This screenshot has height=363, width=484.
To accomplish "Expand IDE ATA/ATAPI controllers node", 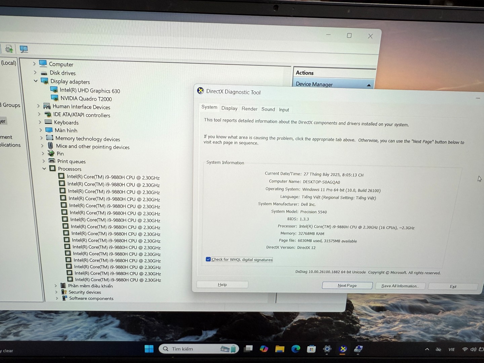I will click(39, 114).
